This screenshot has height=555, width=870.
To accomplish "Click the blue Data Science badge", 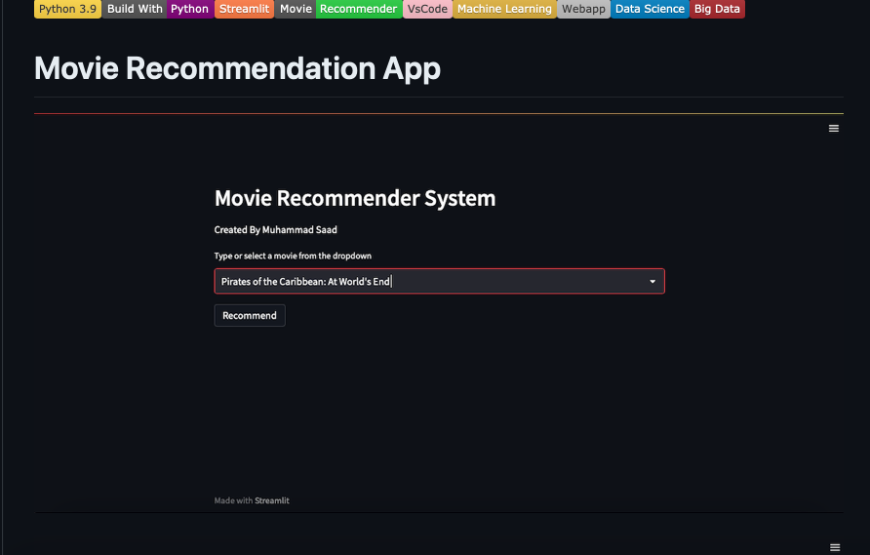I will pos(650,9).
